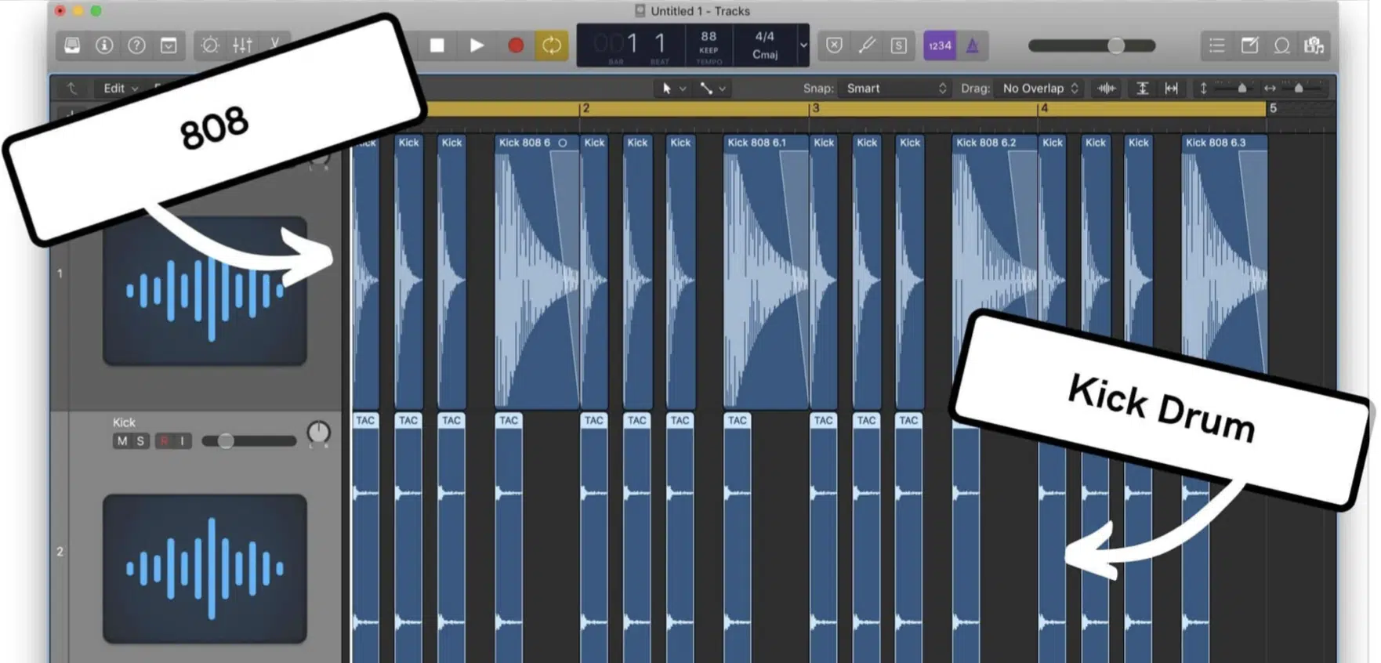Open the pointer left-click tool menu
Viewport: 1381px width, 663px height.
coord(673,89)
